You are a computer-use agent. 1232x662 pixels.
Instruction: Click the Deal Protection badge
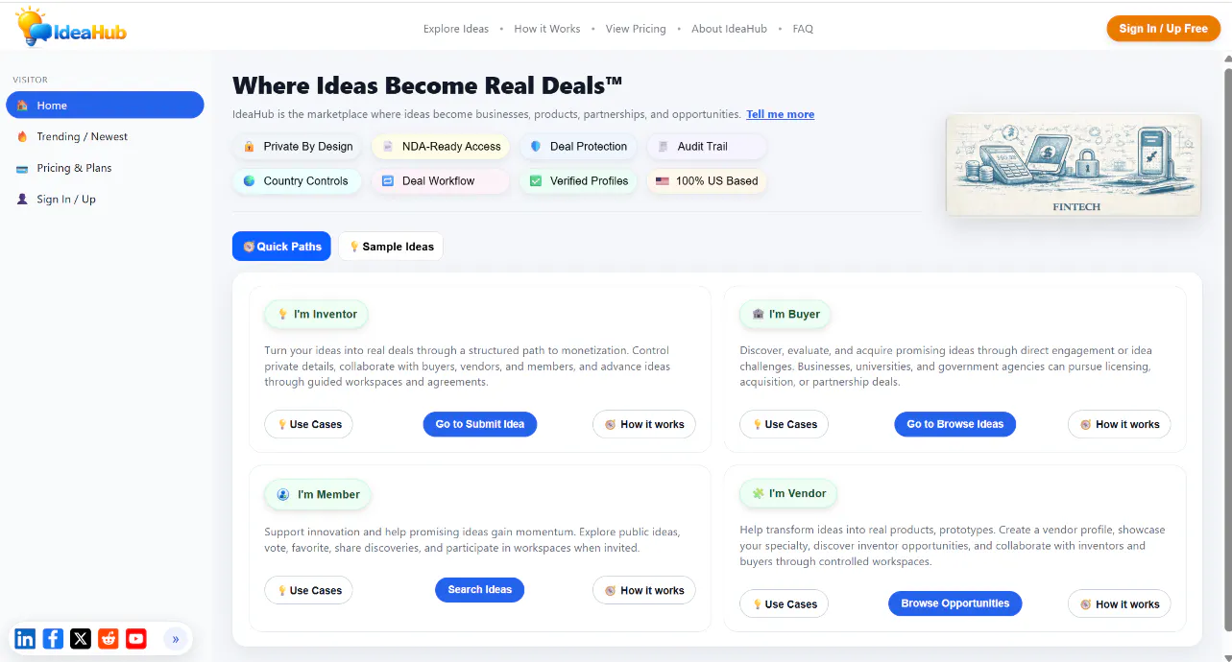(578, 147)
